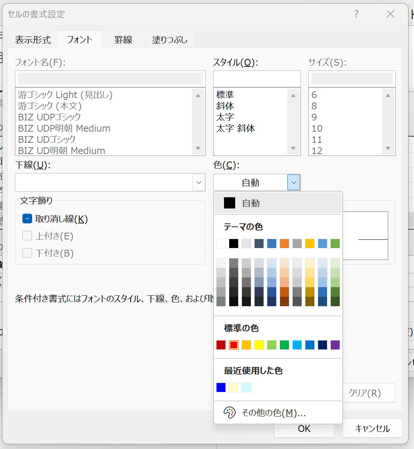This screenshot has width=414, height=449.
Task: Select the black 自動 color icon
Action: [230, 203]
